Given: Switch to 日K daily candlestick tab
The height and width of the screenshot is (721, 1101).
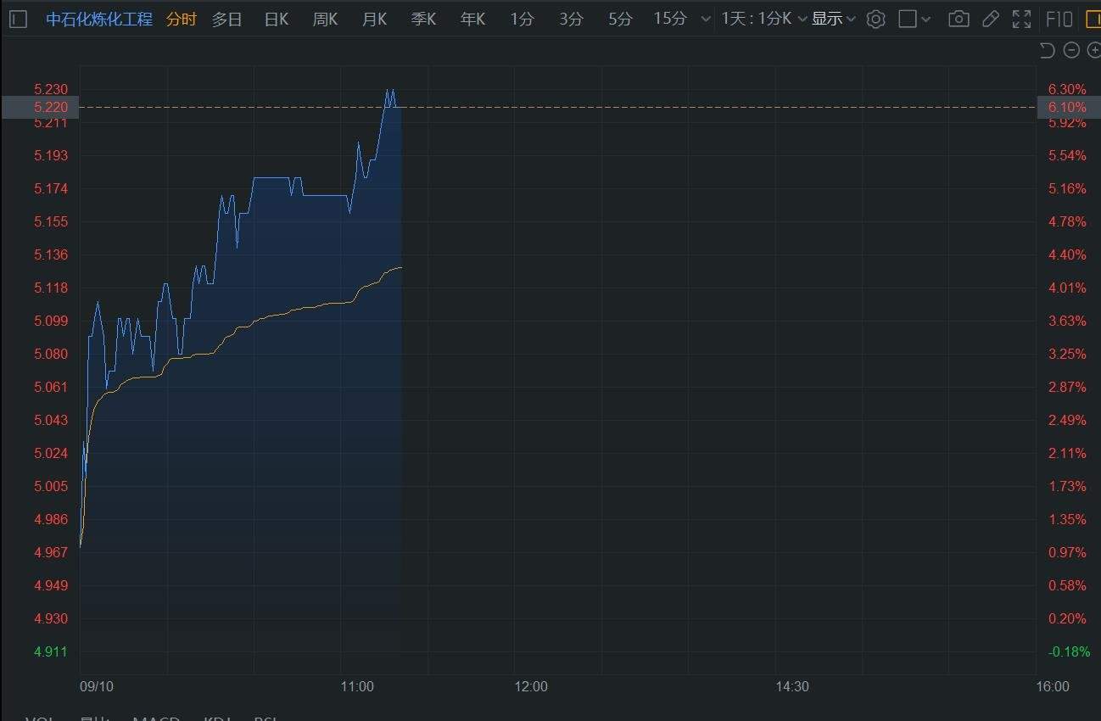Looking at the screenshot, I should 277,19.
